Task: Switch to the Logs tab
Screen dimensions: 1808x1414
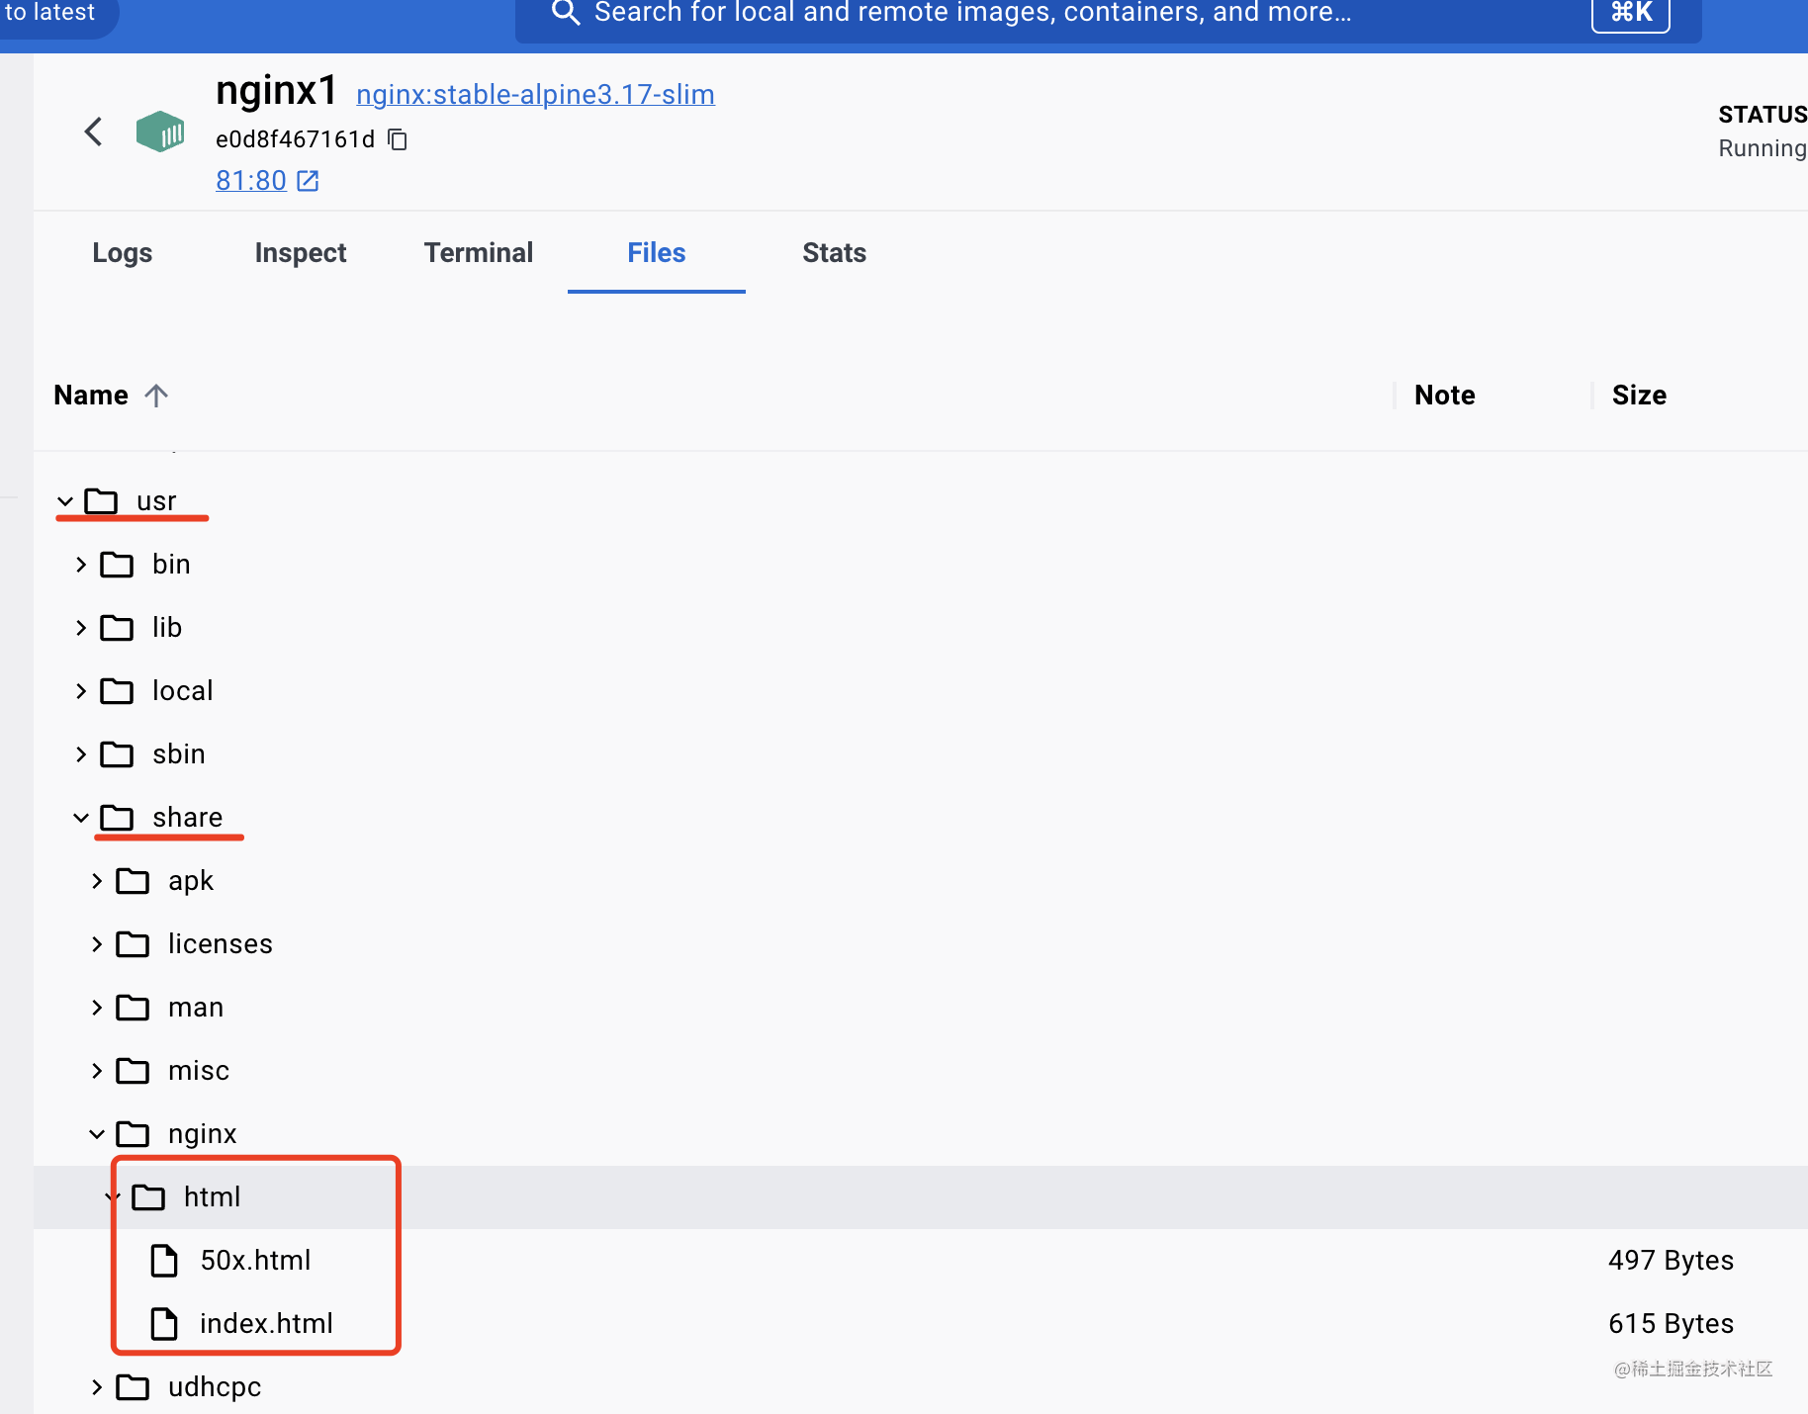Action: click(x=123, y=253)
